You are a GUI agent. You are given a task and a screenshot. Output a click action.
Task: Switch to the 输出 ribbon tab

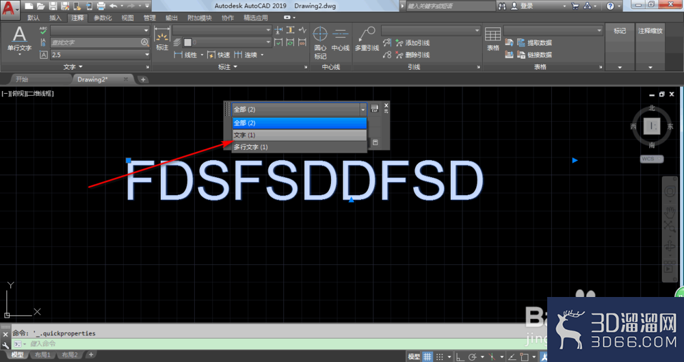click(172, 18)
